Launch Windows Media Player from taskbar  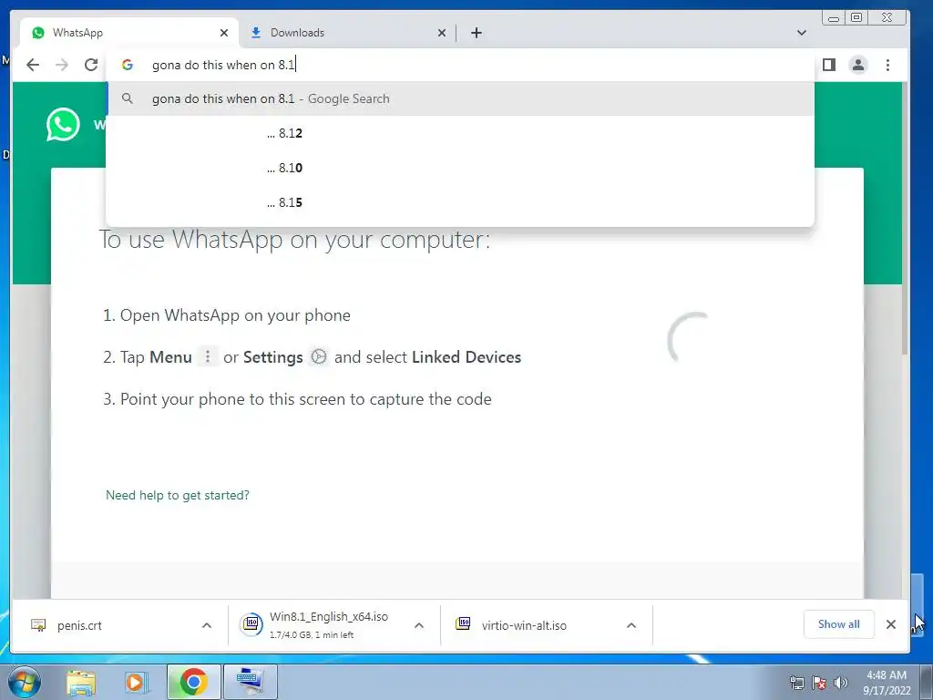pyautogui.click(x=136, y=682)
